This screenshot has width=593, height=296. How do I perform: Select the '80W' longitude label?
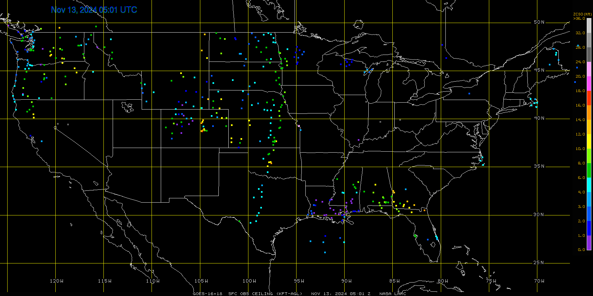point(443,281)
